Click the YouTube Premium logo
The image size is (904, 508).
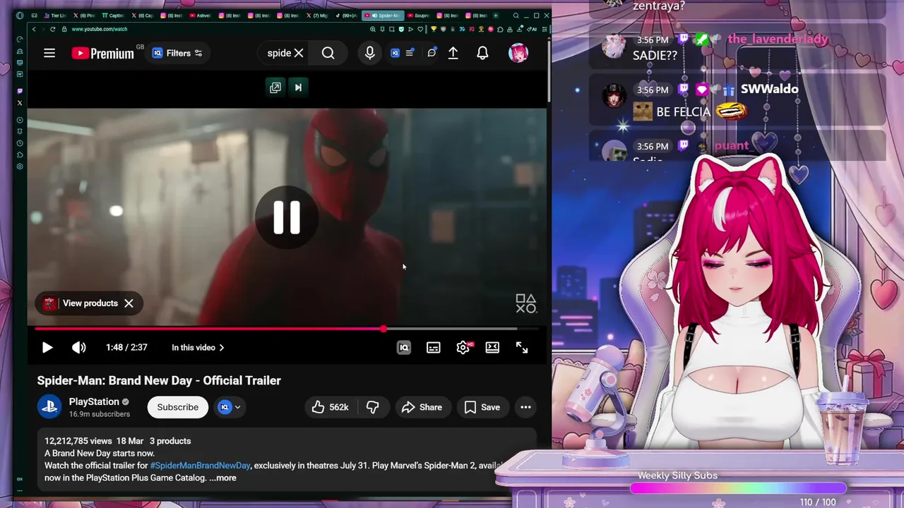[x=103, y=53]
